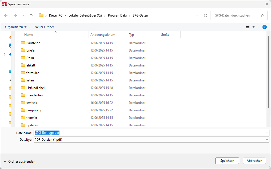Expand the address bar history dropdown
Screen dimensions: 271x169
click(197, 15)
